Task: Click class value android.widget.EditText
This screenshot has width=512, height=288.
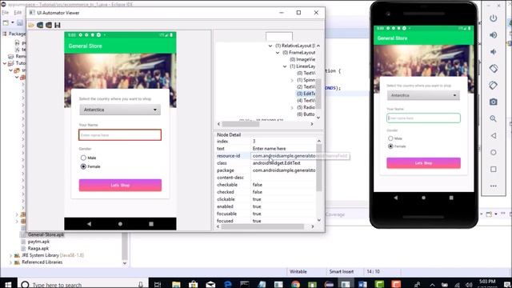Action: coord(277,163)
